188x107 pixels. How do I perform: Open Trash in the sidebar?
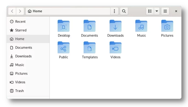[28, 91]
